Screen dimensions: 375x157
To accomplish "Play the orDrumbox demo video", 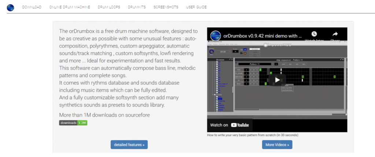I will (277, 80).
